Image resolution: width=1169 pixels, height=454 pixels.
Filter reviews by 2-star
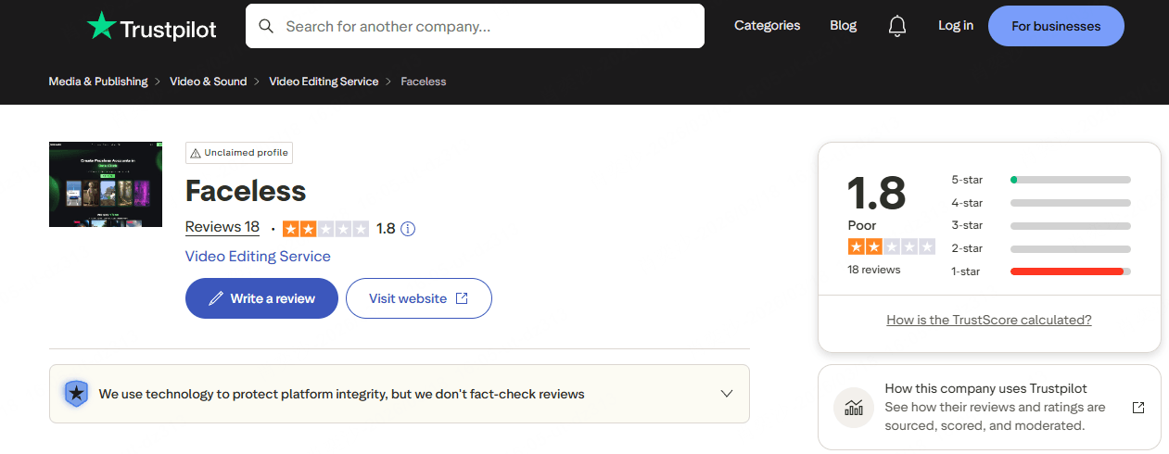click(1041, 248)
